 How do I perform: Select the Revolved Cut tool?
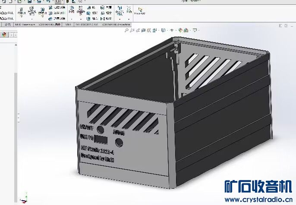(42, 12)
